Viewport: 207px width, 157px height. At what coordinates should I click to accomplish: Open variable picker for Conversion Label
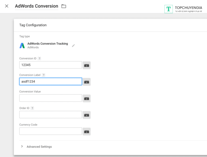(87, 82)
